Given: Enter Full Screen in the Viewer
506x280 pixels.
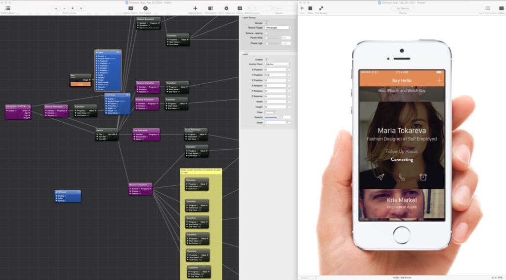Looking at the screenshot, I should coord(321,8).
